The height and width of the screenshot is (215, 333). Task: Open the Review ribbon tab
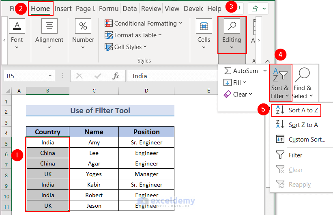(151, 9)
